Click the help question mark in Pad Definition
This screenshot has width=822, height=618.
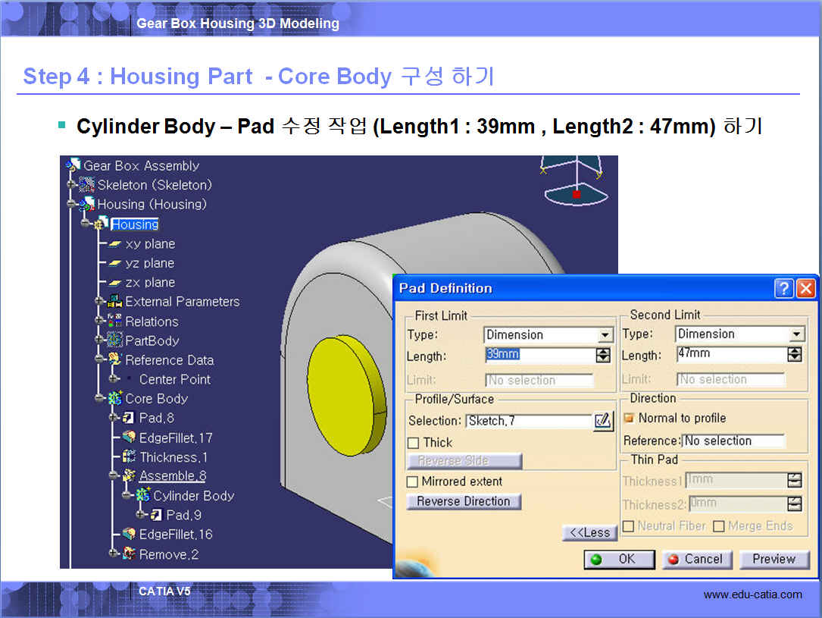(784, 288)
